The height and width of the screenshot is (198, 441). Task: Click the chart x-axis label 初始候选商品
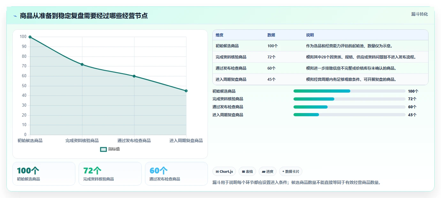(x=30, y=141)
